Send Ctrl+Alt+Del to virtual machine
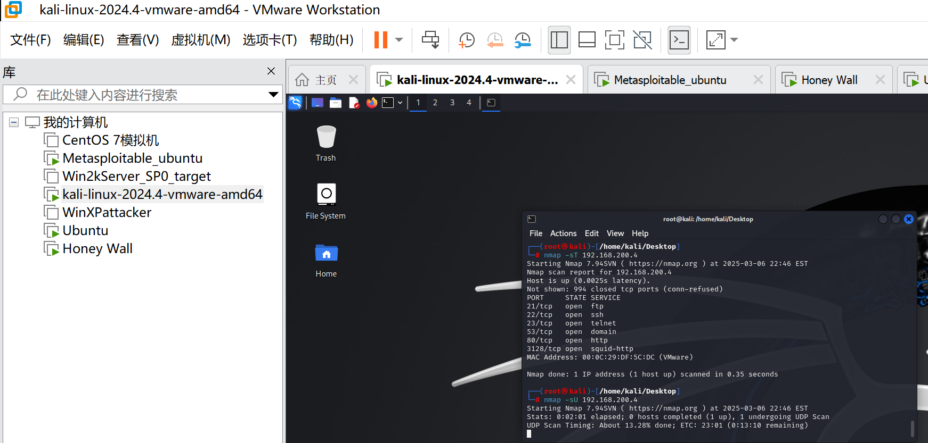928x443 pixels. click(x=430, y=40)
